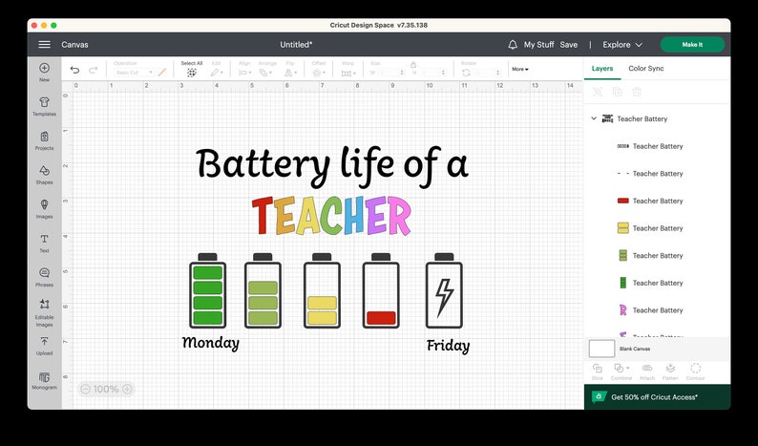The height and width of the screenshot is (446, 758).
Task: Click zoom in plus button
Action: click(127, 389)
